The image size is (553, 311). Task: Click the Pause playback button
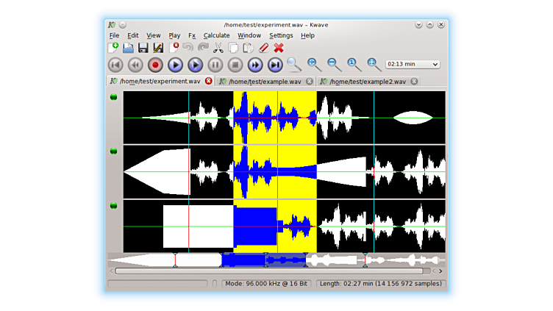(x=215, y=65)
